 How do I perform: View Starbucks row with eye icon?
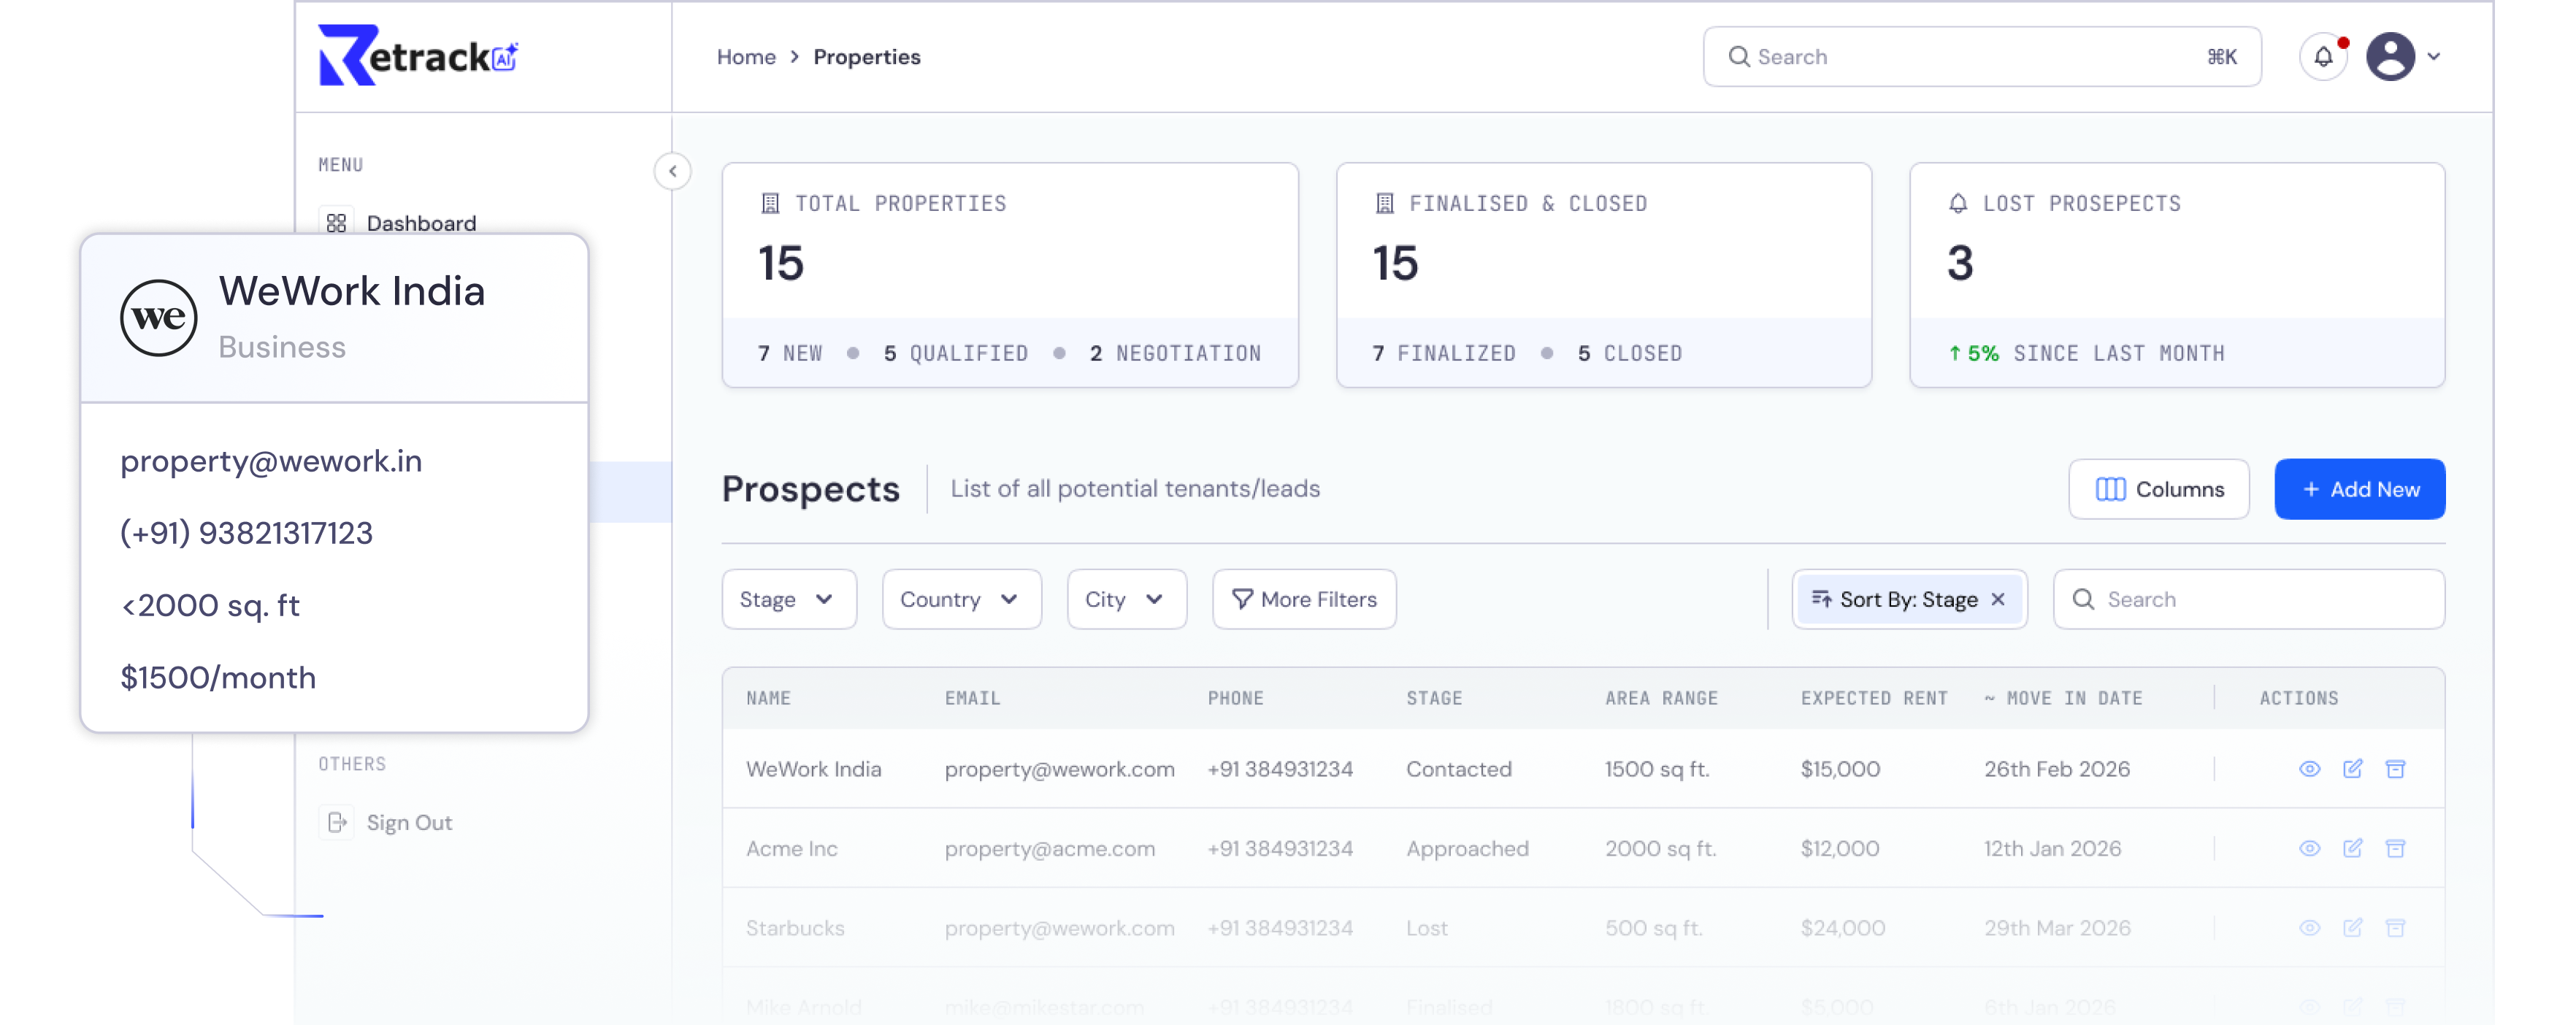pyautogui.click(x=2309, y=928)
